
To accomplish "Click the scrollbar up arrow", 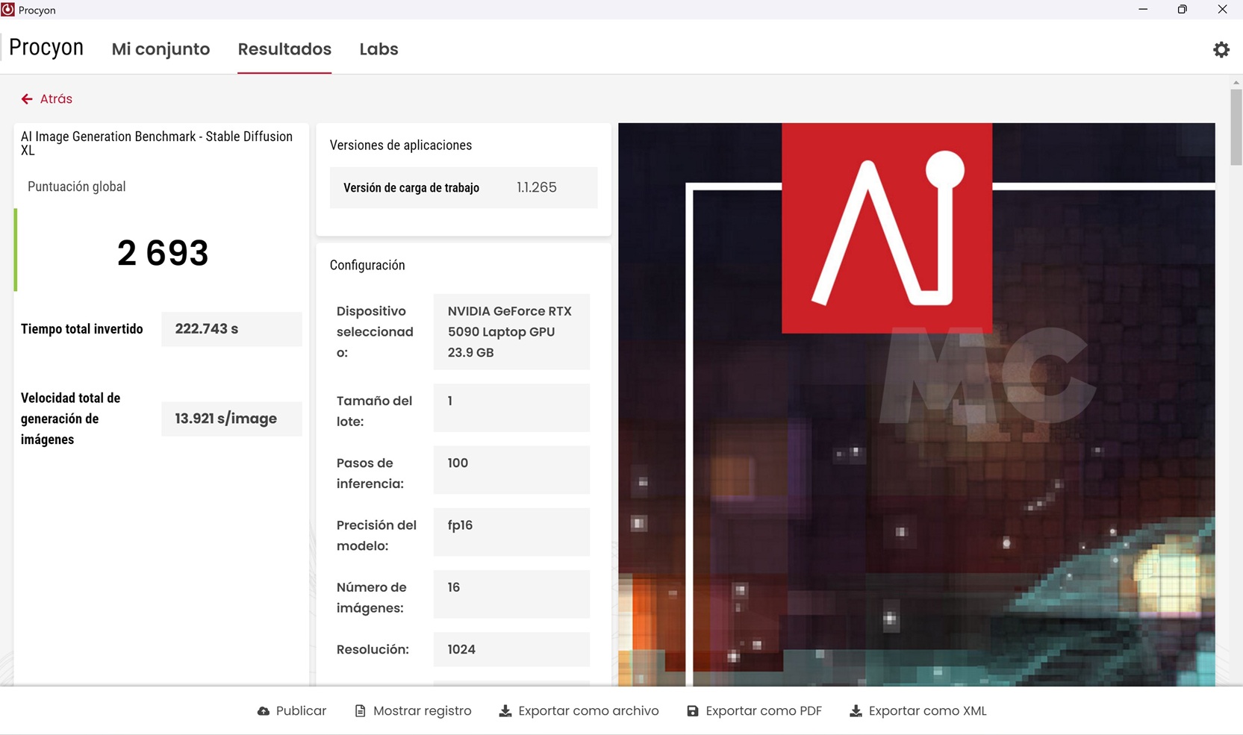I will pos(1236,82).
